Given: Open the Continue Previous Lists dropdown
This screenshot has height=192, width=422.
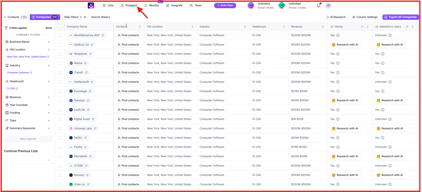Looking at the screenshot, I should pyautogui.click(x=28, y=160).
